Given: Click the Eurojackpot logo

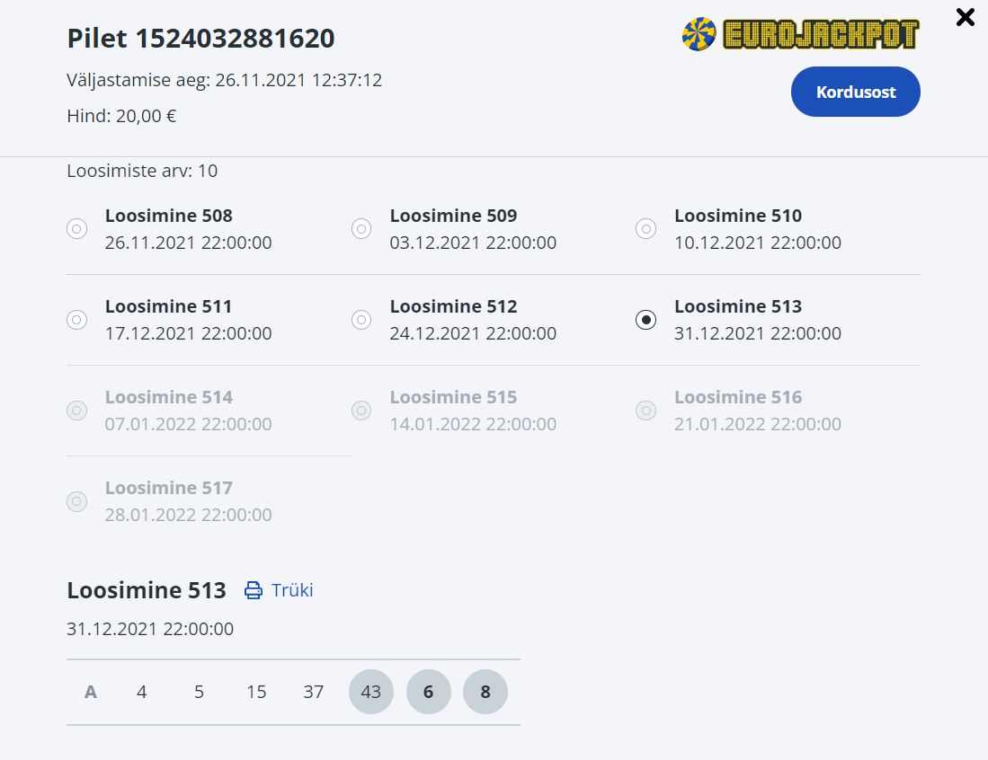Looking at the screenshot, I should point(800,34).
